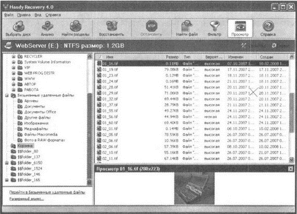Image resolution: width=297 pixels, height=214 pixels.
Task: Click Найти разделы toolbar icon
Action: [76, 26]
